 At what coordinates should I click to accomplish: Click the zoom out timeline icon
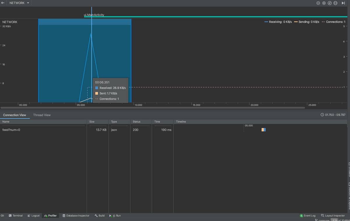[x=318, y=3]
